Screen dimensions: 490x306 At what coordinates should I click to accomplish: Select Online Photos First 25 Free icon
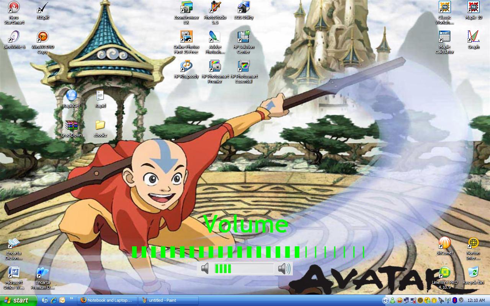click(x=186, y=42)
